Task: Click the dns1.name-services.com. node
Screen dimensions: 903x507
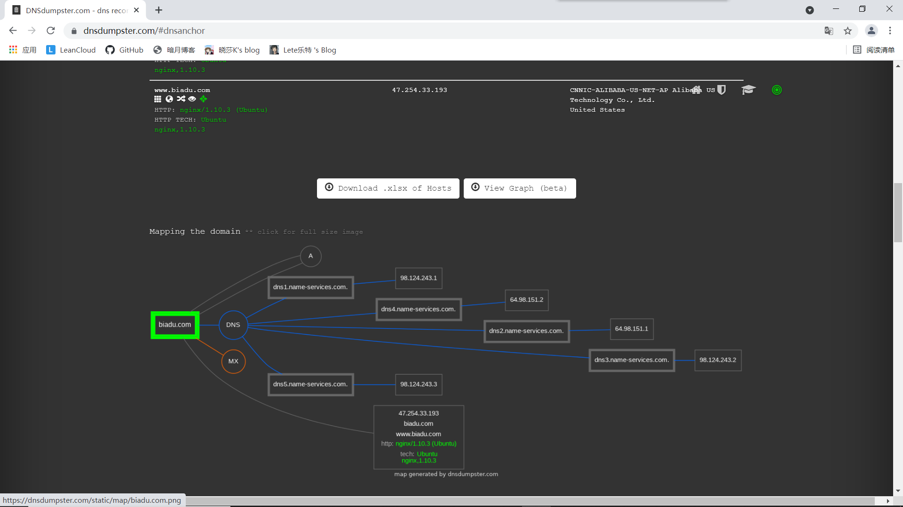Action: click(310, 287)
